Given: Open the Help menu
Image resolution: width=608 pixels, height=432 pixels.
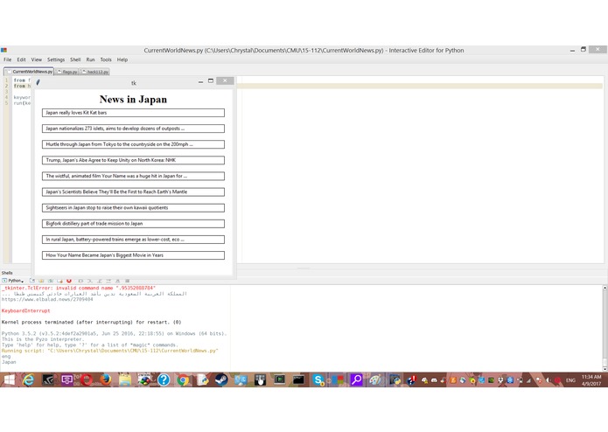Looking at the screenshot, I should (x=122, y=59).
